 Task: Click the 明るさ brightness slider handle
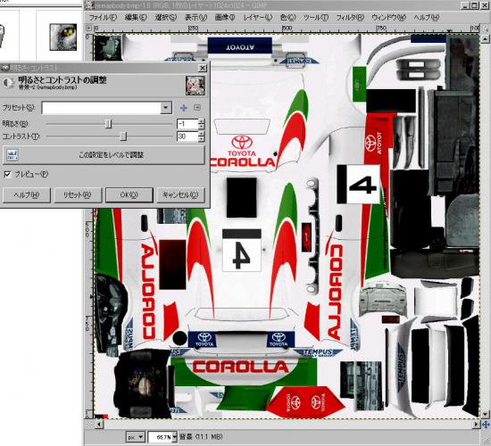[x=108, y=124]
